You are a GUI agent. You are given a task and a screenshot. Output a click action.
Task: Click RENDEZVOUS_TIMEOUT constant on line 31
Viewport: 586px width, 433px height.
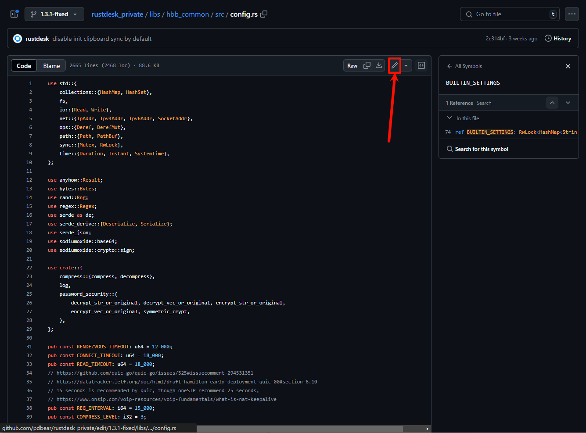(x=103, y=347)
